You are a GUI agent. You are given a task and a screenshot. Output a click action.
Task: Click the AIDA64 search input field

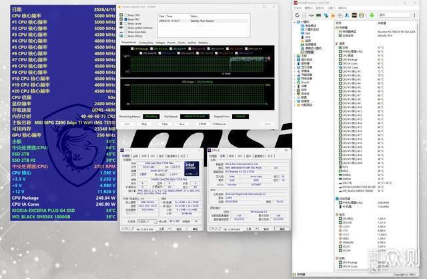tap(394, 15)
